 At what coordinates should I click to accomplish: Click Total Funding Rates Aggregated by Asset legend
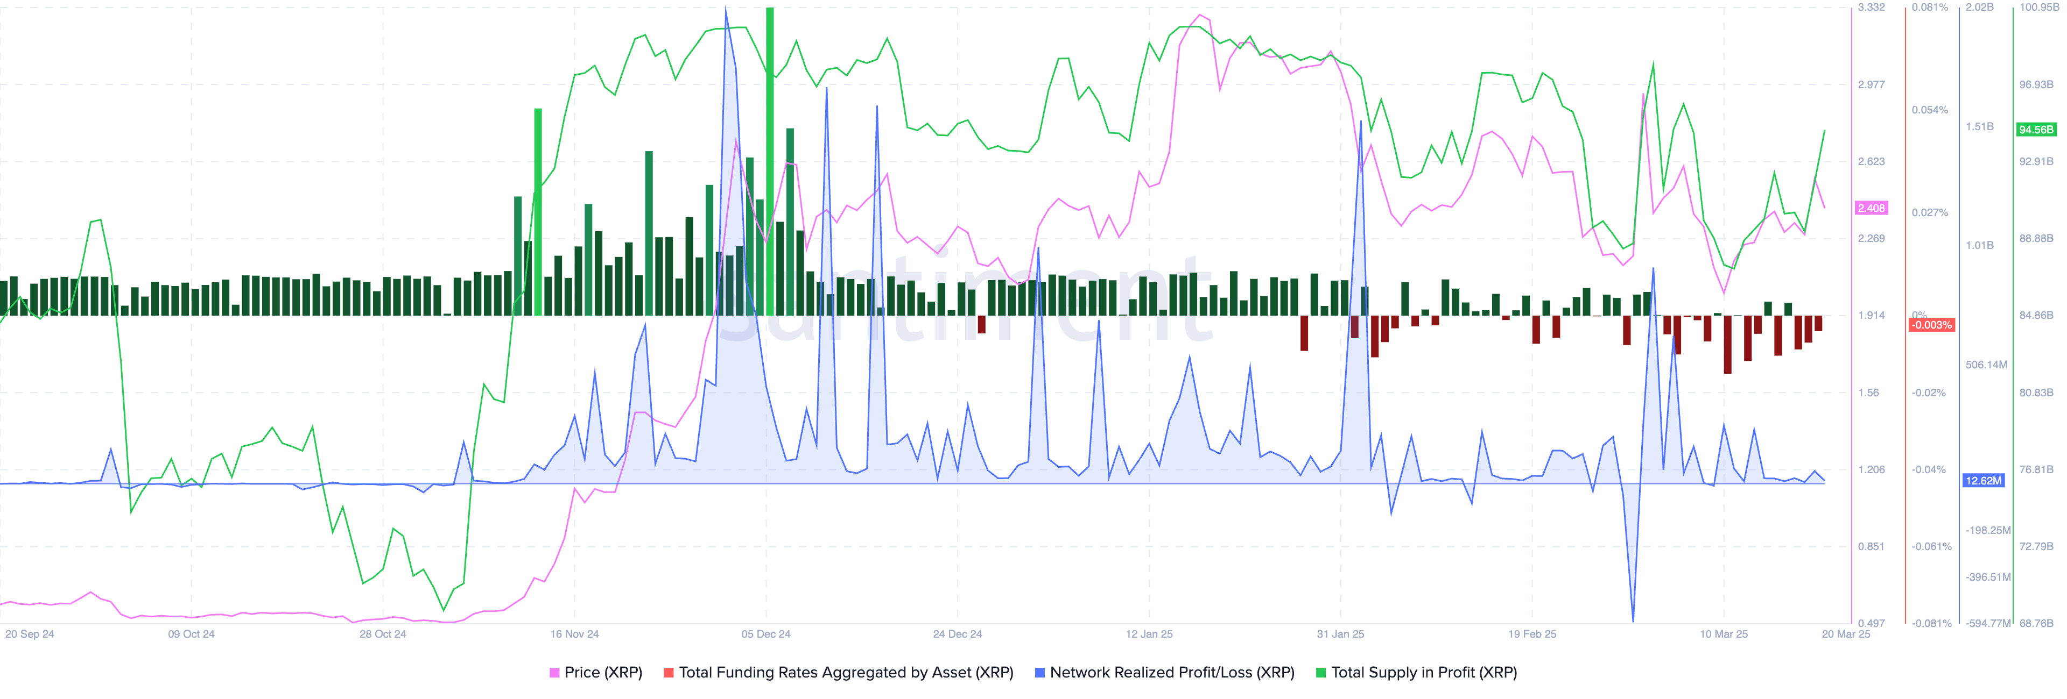[x=846, y=673]
